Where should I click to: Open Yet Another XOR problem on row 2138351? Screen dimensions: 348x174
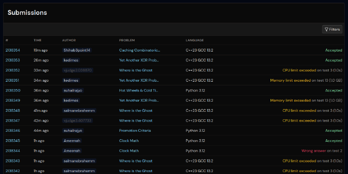(139, 80)
